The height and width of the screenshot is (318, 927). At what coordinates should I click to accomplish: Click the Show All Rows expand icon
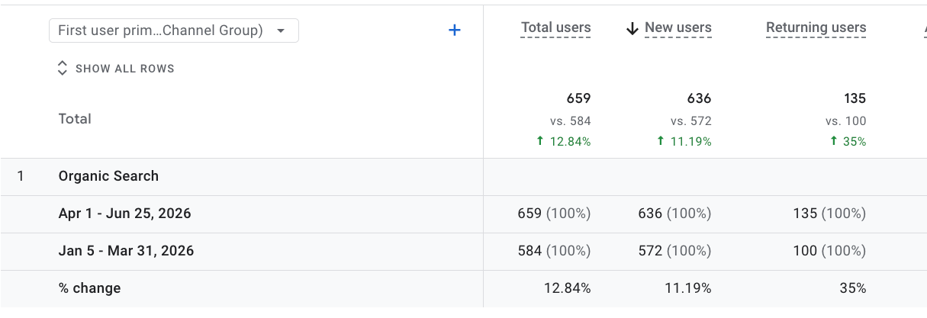tap(63, 69)
